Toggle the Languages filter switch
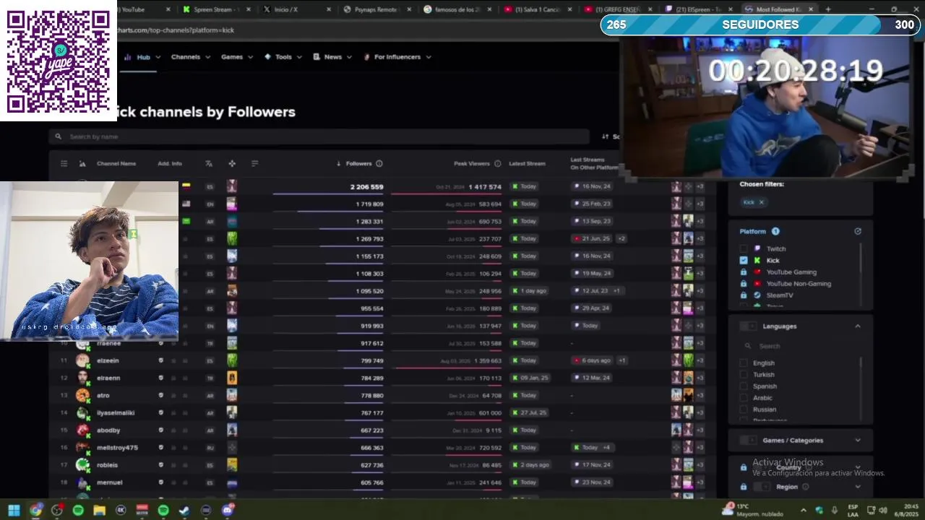Screen dimensions: 925x520 [x=748, y=326]
